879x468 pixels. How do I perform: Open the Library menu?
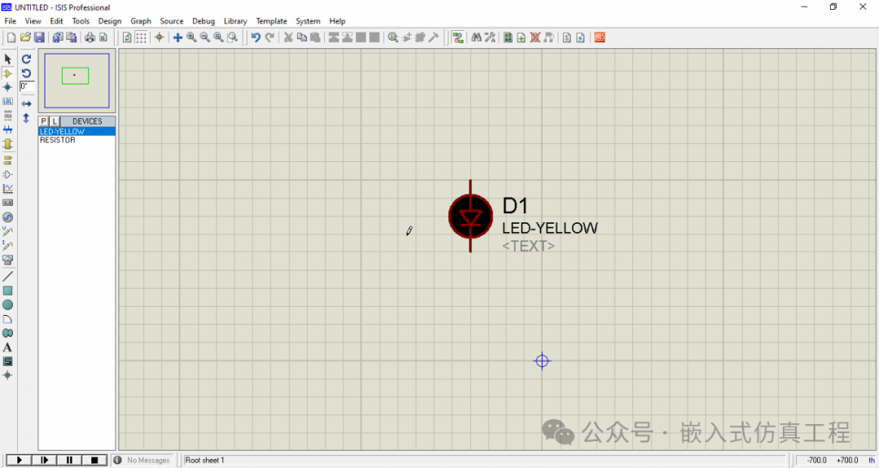click(235, 21)
